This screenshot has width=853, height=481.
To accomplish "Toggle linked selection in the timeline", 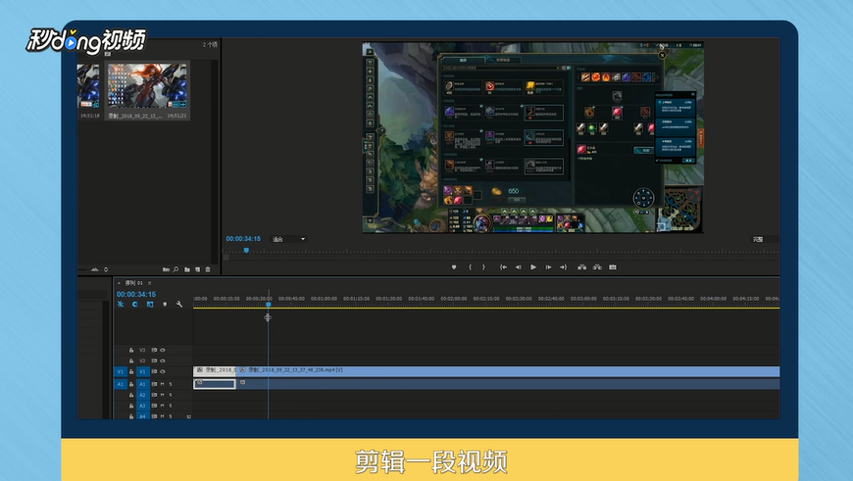I will coord(150,305).
